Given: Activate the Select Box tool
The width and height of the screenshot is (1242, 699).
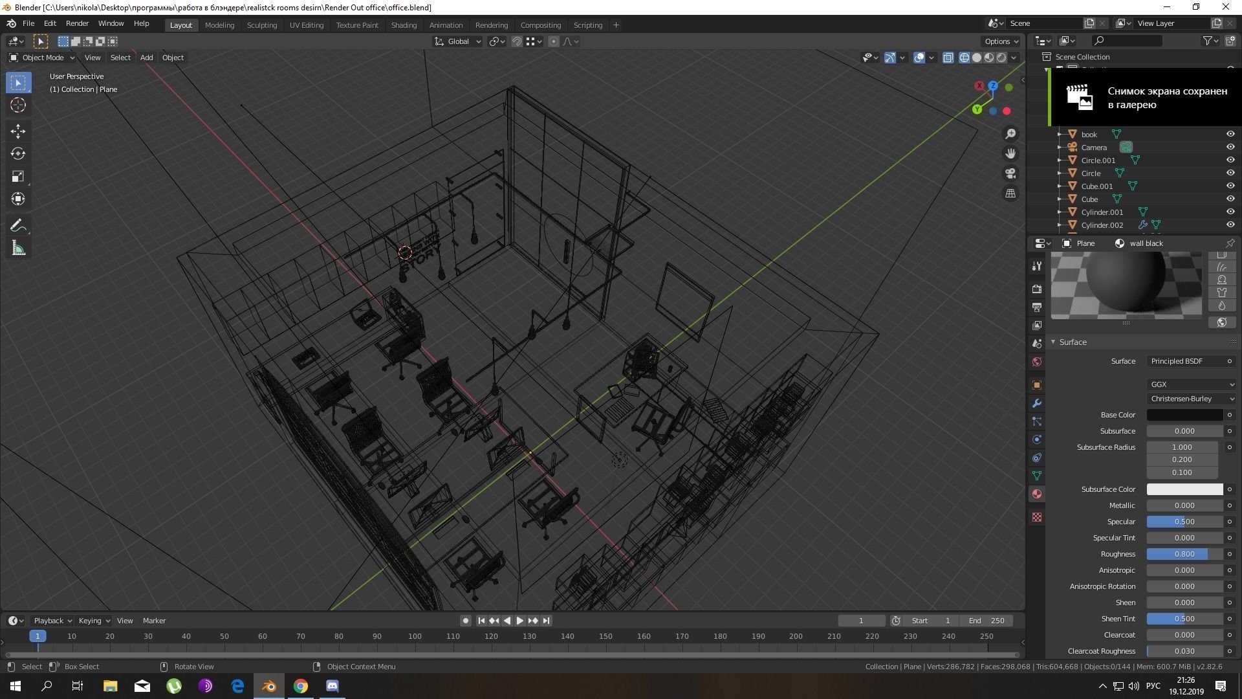Looking at the screenshot, I should [x=18, y=82].
